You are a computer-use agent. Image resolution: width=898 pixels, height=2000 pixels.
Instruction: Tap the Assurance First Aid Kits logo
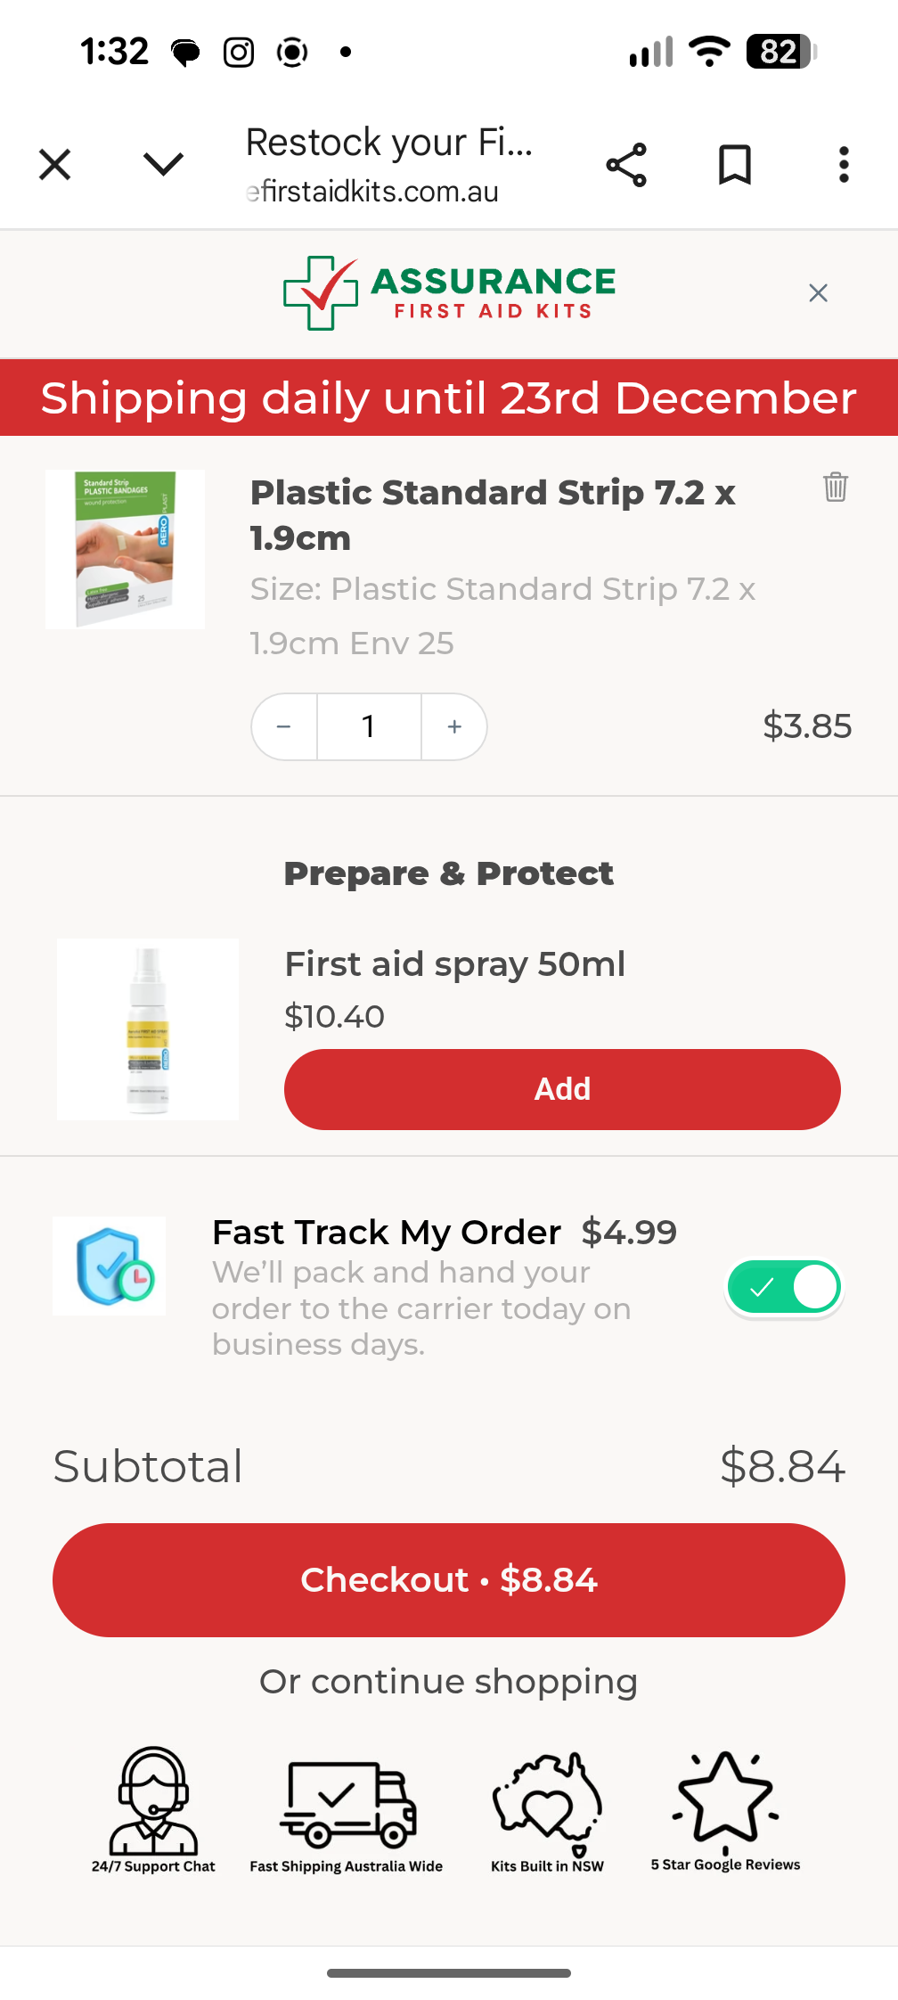point(449,293)
